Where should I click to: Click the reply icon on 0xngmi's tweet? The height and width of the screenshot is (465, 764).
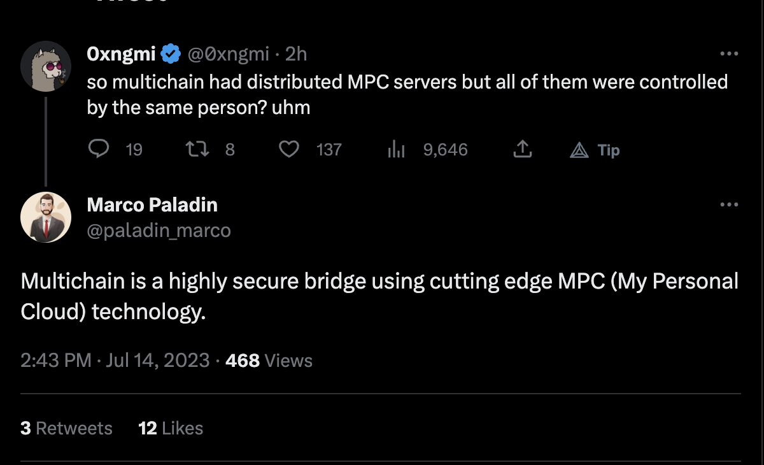click(97, 150)
